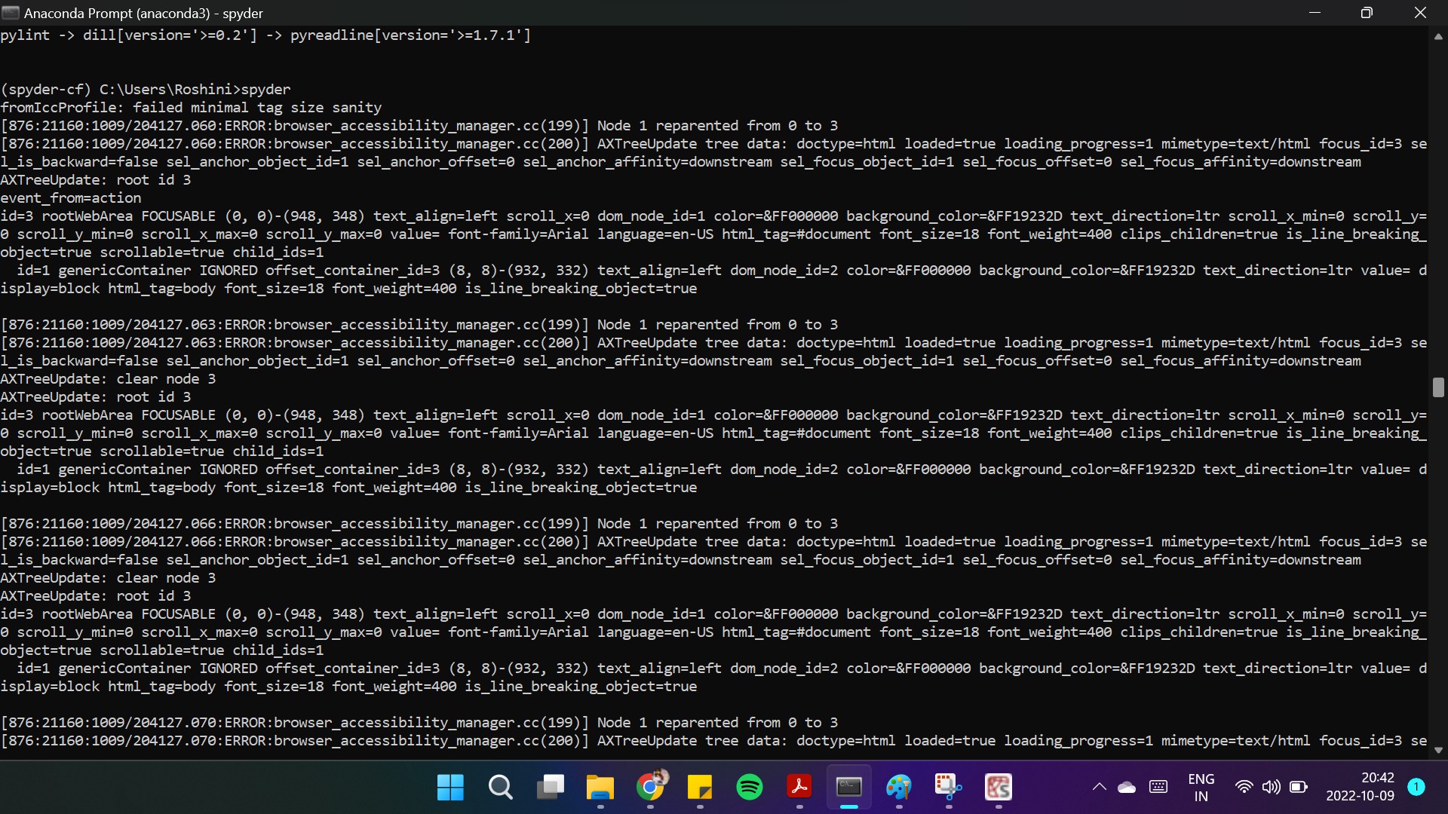Toggle Wi-Fi from the system tray
This screenshot has height=814, width=1448.
click(1244, 788)
